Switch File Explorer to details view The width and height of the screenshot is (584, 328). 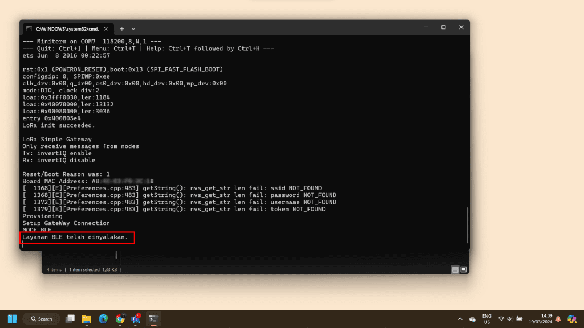click(x=455, y=269)
